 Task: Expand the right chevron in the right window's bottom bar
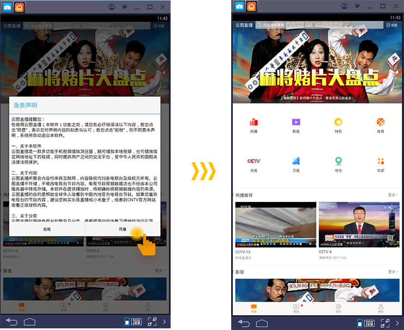pyautogui.click(x=397, y=323)
